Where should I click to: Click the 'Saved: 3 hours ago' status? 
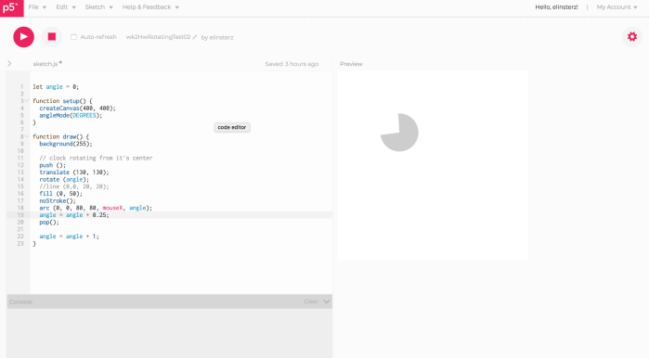click(292, 64)
